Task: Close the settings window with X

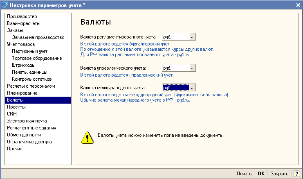Action: pyautogui.click(x=298, y=5)
